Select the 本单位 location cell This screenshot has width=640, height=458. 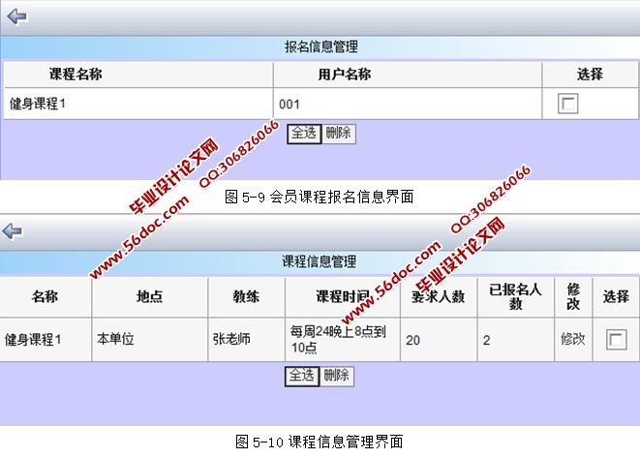[150, 340]
